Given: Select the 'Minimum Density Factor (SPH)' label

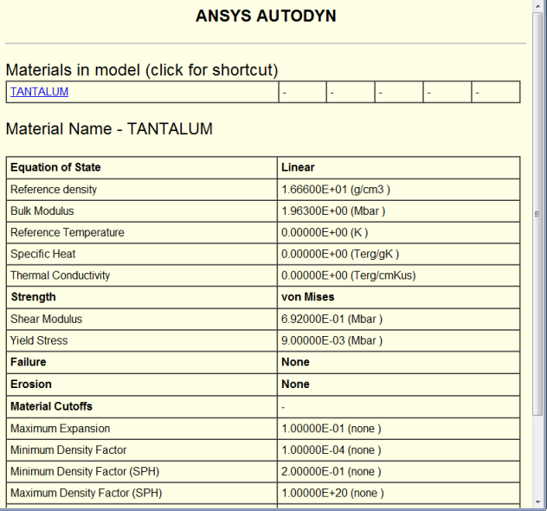Looking at the screenshot, I should pos(85,471).
